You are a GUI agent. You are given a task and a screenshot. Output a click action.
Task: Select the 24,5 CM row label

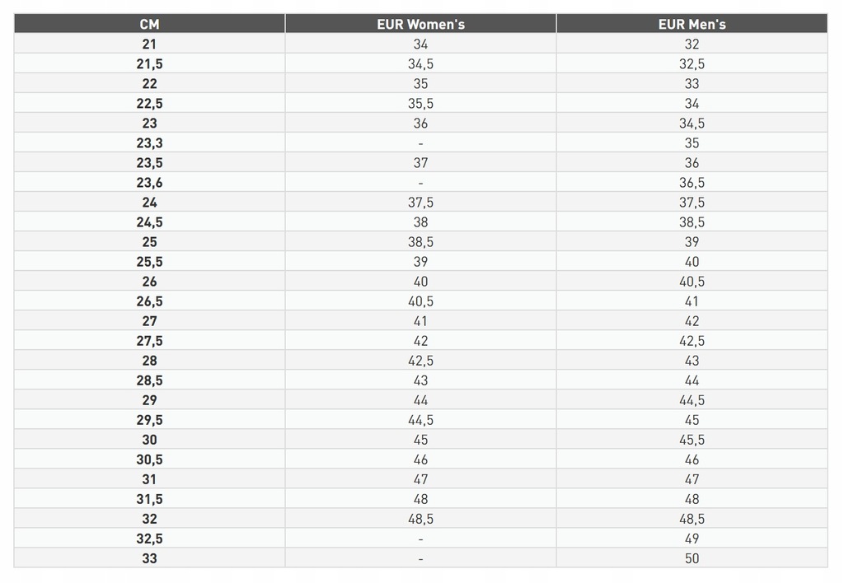[149, 222]
